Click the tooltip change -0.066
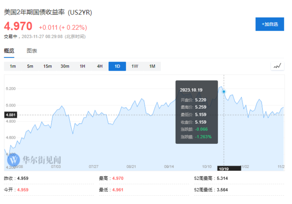Screen dimensions: 292x204 [x=201, y=129]
